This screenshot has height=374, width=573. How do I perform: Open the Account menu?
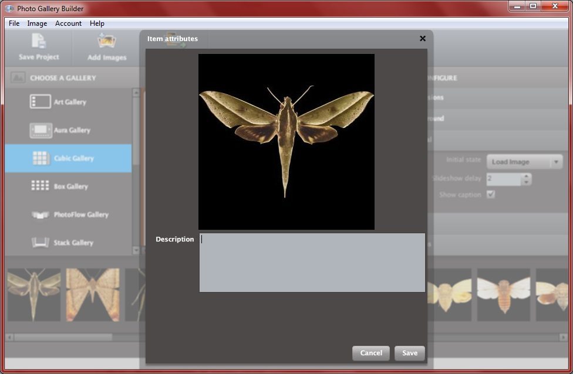(68, 23)
